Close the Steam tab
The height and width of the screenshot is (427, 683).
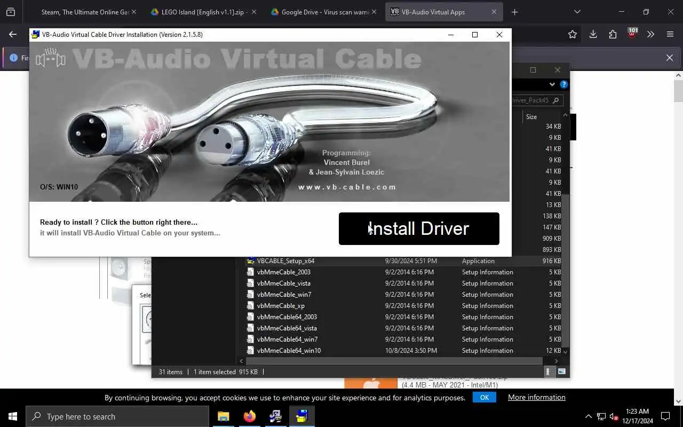(x=133, y=12)
